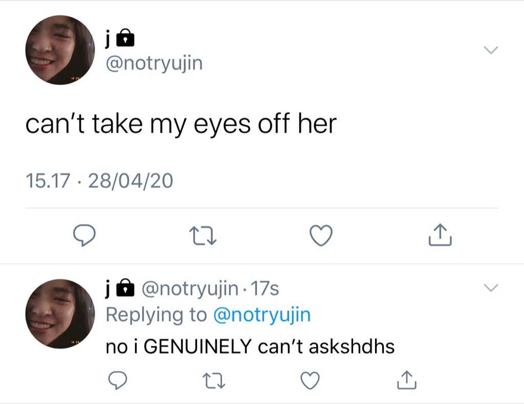Like the reply tweet
The height and width of the screenshot is (404, 524).
[x=310, y=380]
